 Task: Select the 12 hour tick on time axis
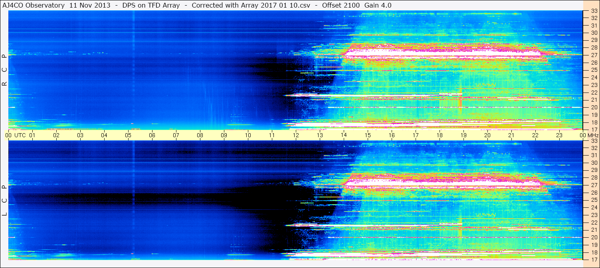296,135
